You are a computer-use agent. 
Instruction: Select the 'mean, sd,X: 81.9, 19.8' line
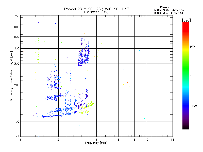pyautogui.click(x=169, y=13)
